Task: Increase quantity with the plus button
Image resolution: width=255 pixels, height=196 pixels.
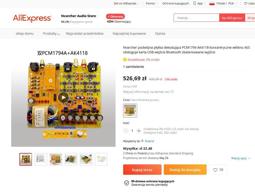Action: click(x=139, y=131)
